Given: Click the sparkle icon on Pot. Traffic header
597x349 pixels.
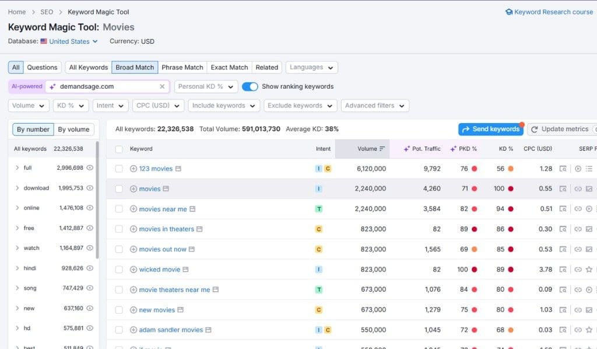Looking at the screenshot, I should pos(407,149).
